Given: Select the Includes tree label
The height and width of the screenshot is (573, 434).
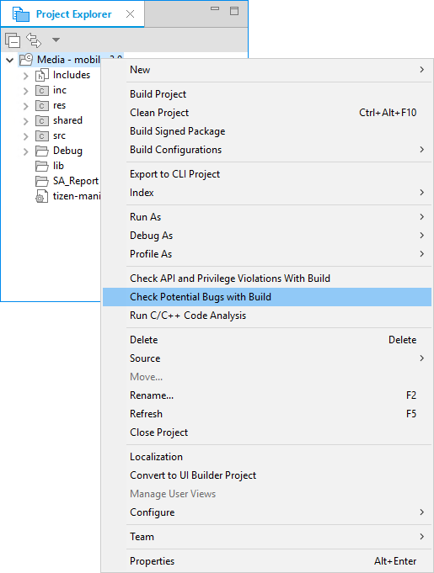Looking at the screenshot, I should 72,75.
